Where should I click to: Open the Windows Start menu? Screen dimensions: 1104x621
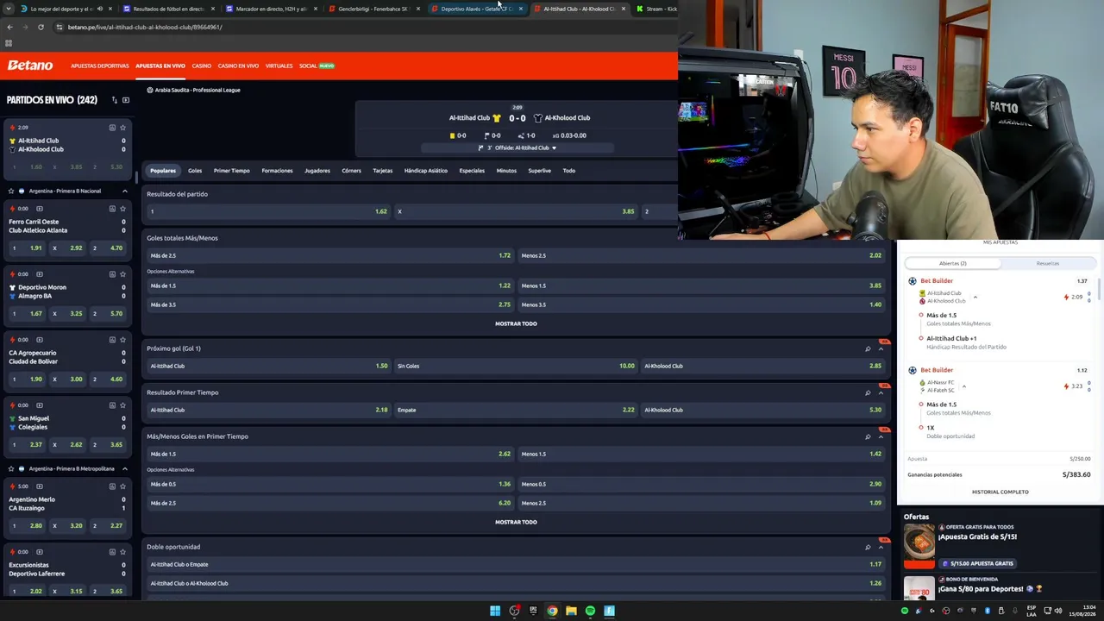pyautogui.click(x=495, y=611)
